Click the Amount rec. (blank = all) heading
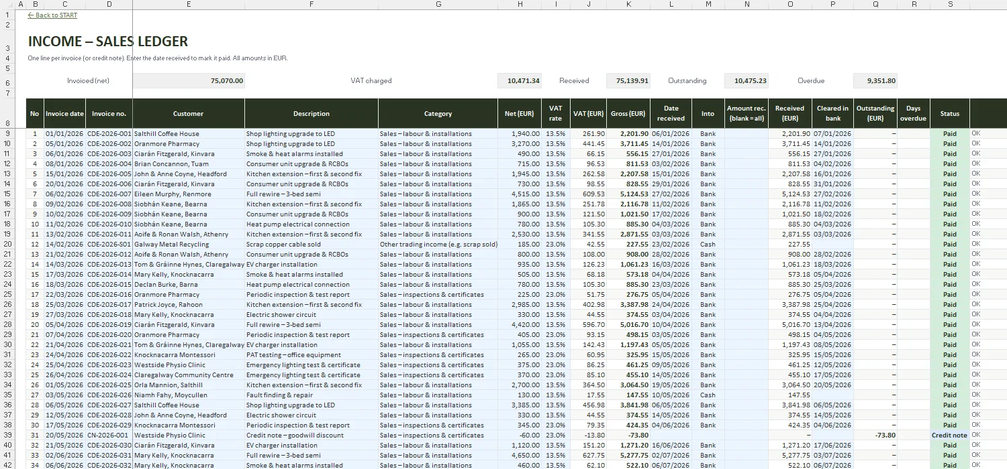 click(x=747, y=113)
